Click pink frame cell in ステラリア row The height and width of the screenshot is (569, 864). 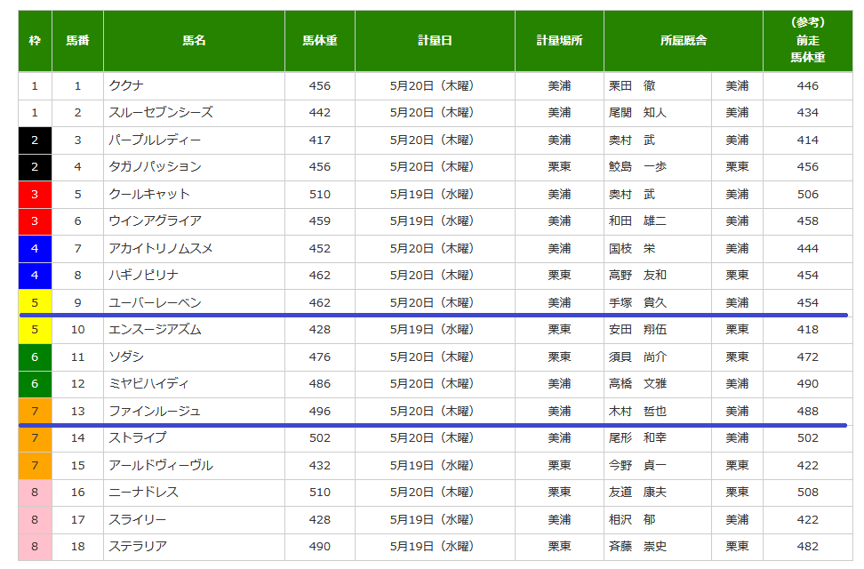pos(35,547)
